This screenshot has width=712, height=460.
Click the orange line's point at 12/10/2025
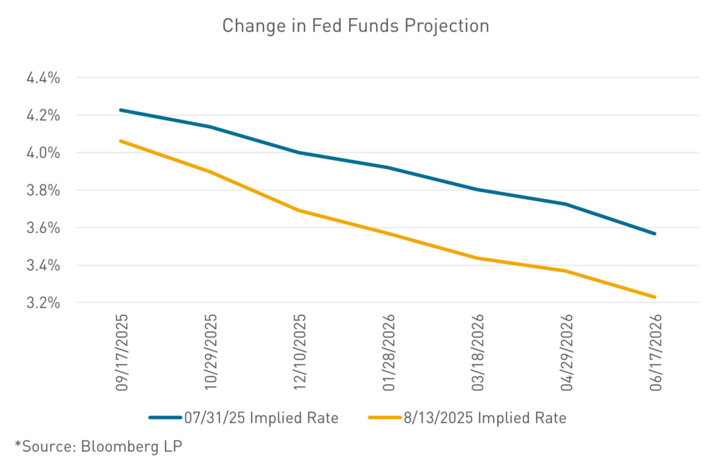(299, 210)
